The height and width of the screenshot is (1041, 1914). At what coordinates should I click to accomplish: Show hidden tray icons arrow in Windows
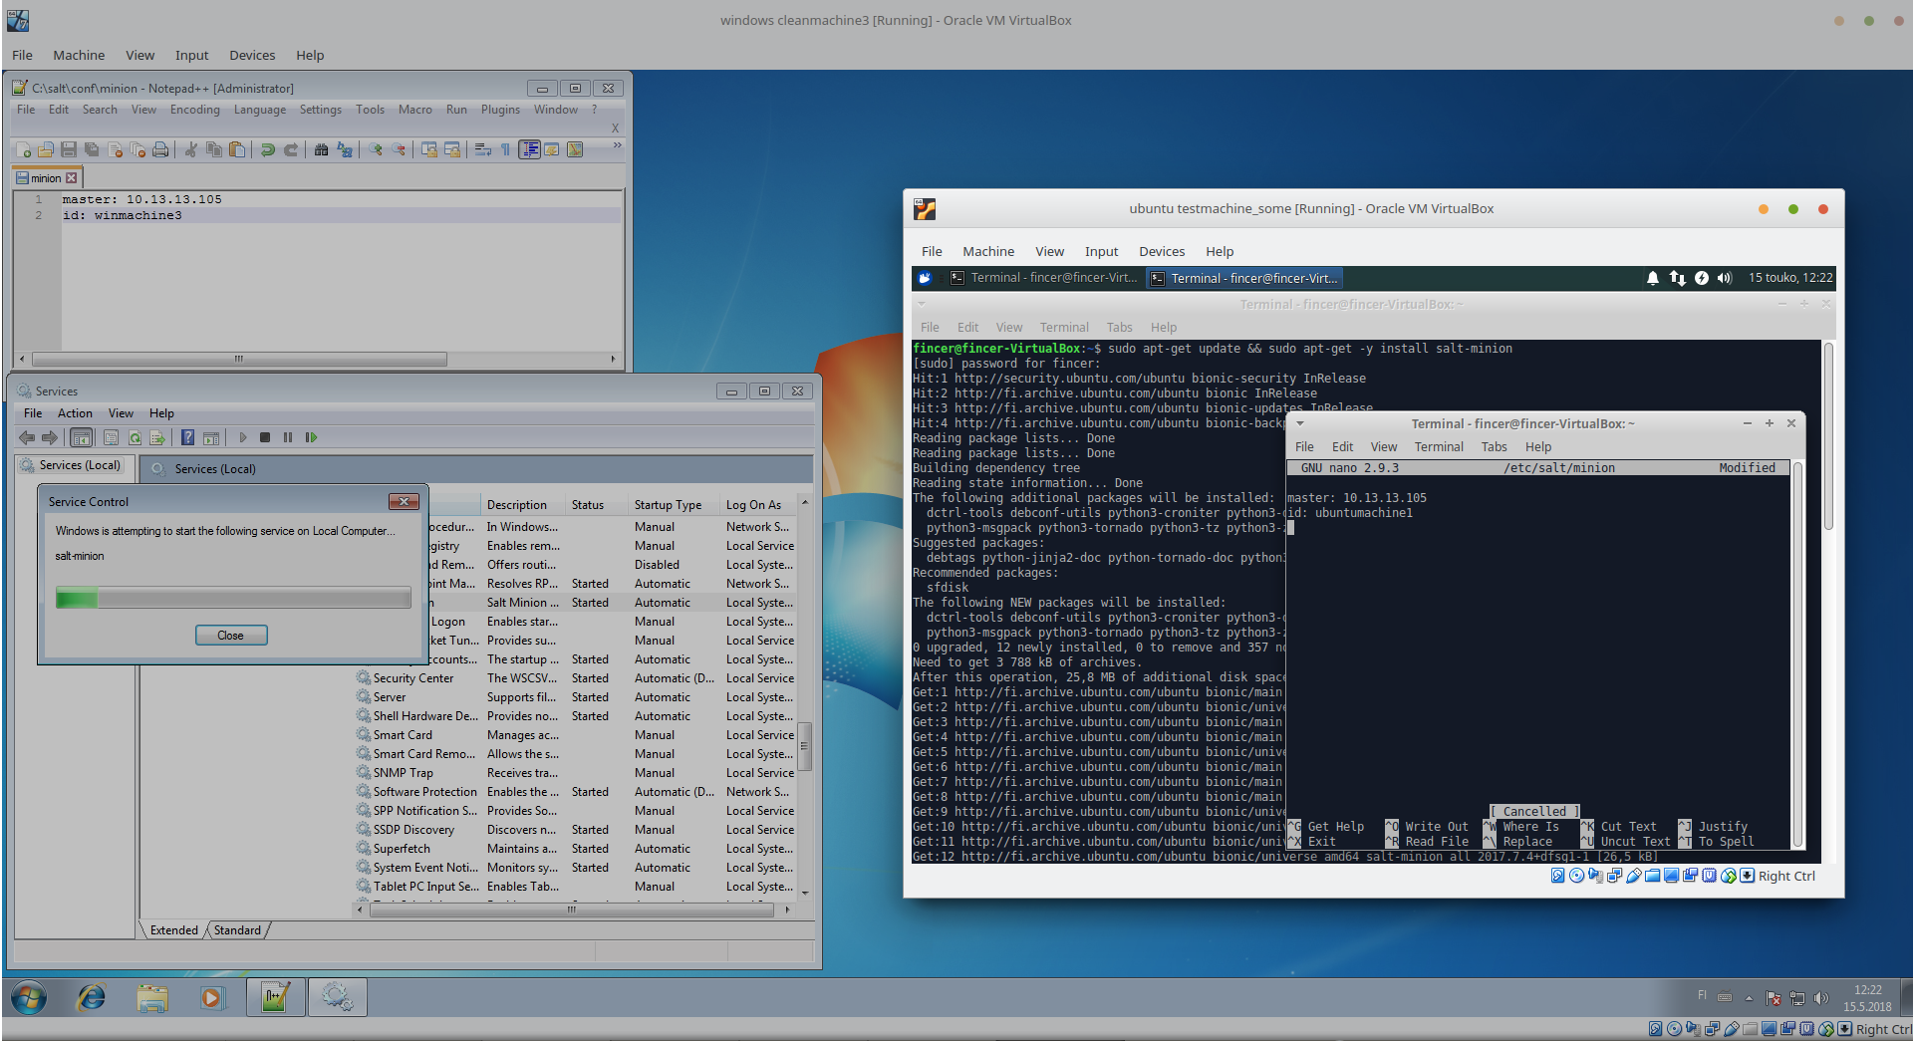[x=1749, y=997]
